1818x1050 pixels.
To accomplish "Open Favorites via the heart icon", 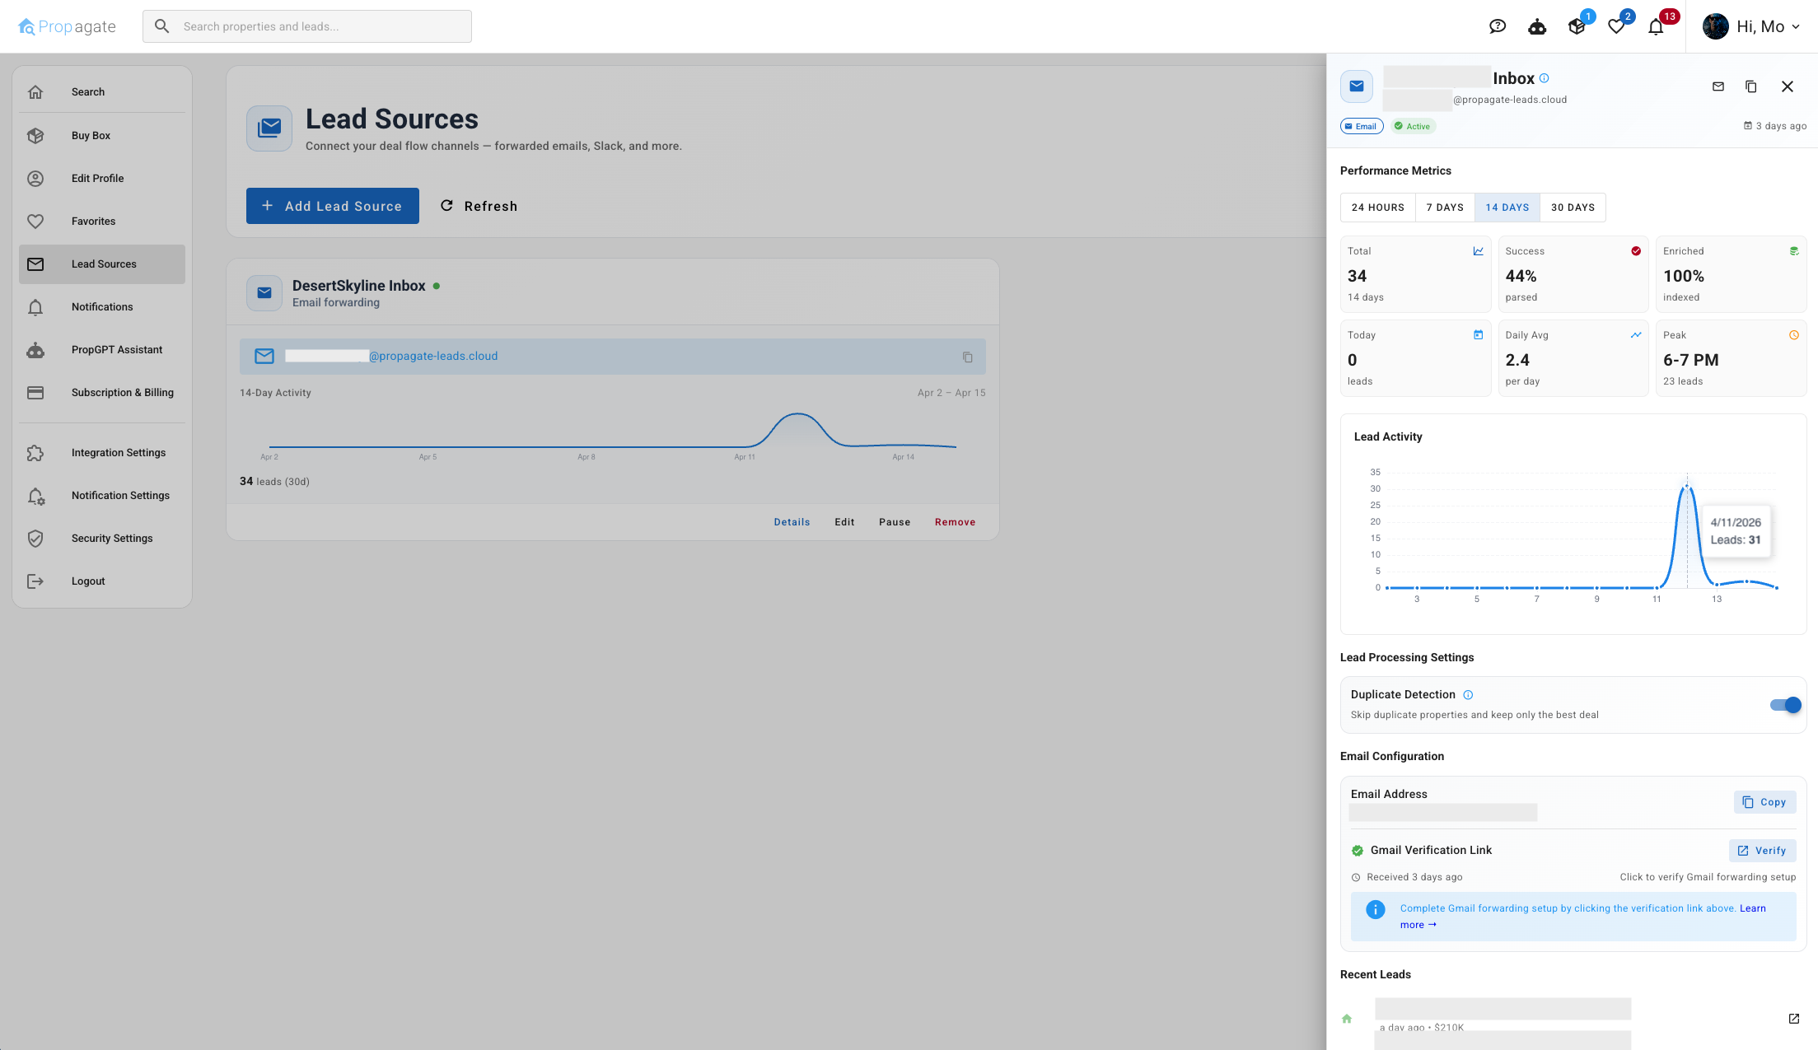I will pos(1616,26).
